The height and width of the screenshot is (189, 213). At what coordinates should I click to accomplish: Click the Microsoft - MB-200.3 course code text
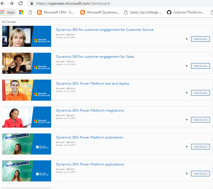65,115
